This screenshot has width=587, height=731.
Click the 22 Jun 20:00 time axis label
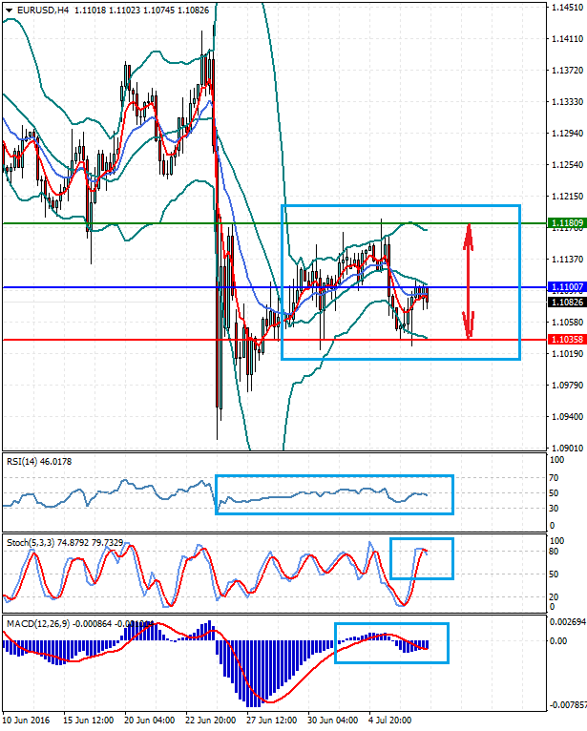tap(213, 722)
